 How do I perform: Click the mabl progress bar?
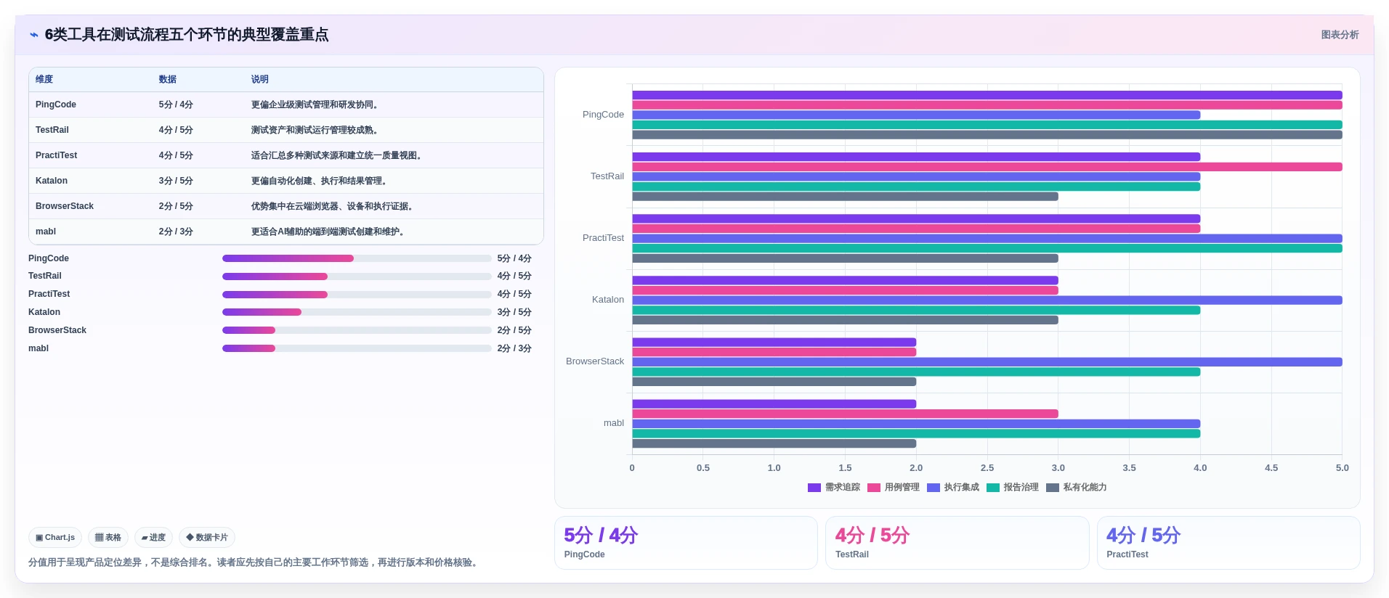pos(357,348)
